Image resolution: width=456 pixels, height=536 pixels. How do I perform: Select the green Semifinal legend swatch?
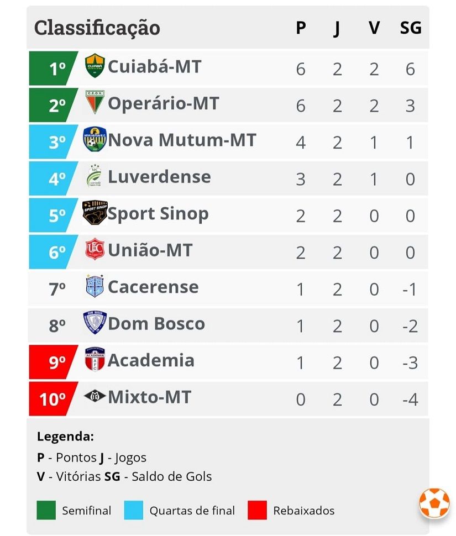(46, 511)
